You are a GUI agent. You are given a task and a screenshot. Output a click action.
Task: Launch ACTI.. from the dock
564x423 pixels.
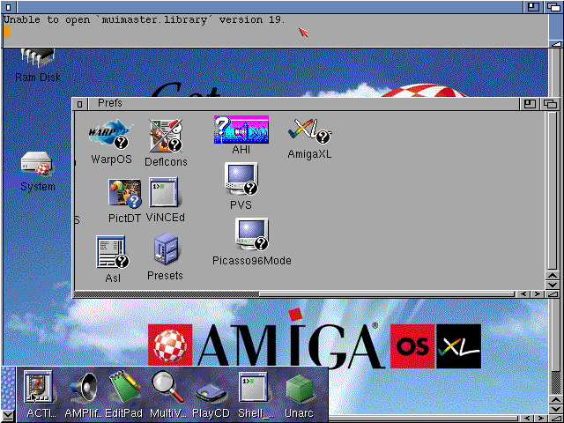click(38, 387)
